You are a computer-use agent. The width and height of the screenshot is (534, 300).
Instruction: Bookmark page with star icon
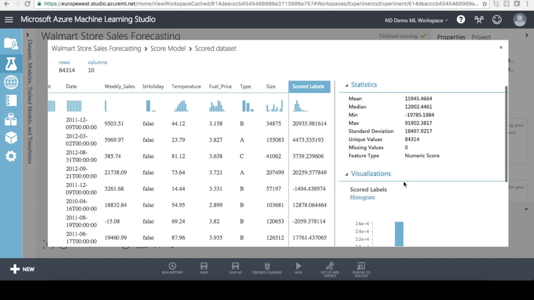484,4
